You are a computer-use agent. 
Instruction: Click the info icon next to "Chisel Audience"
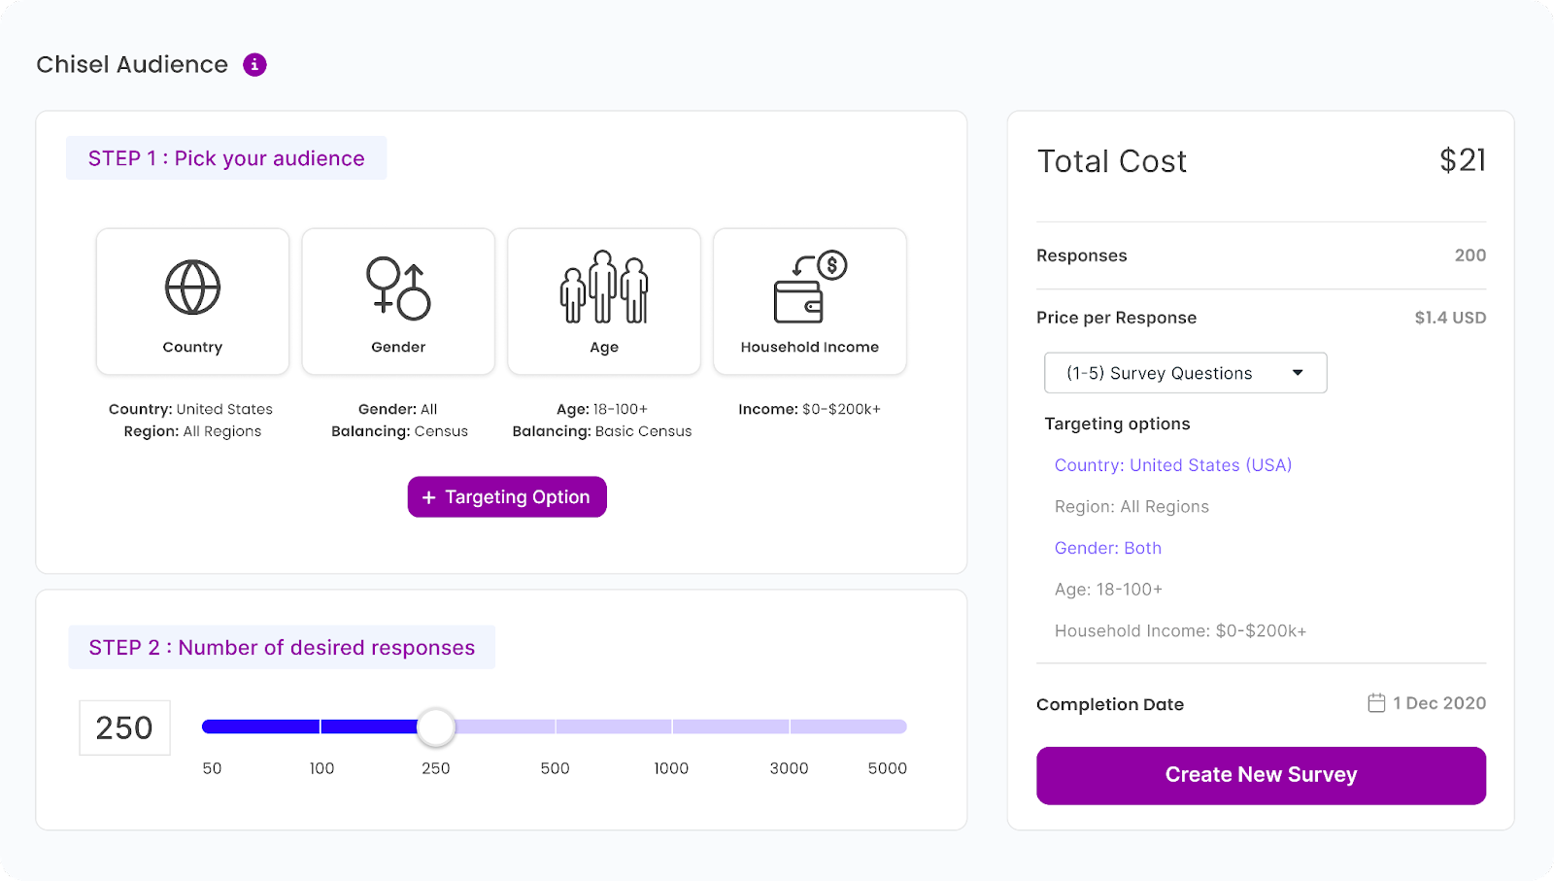254,64
